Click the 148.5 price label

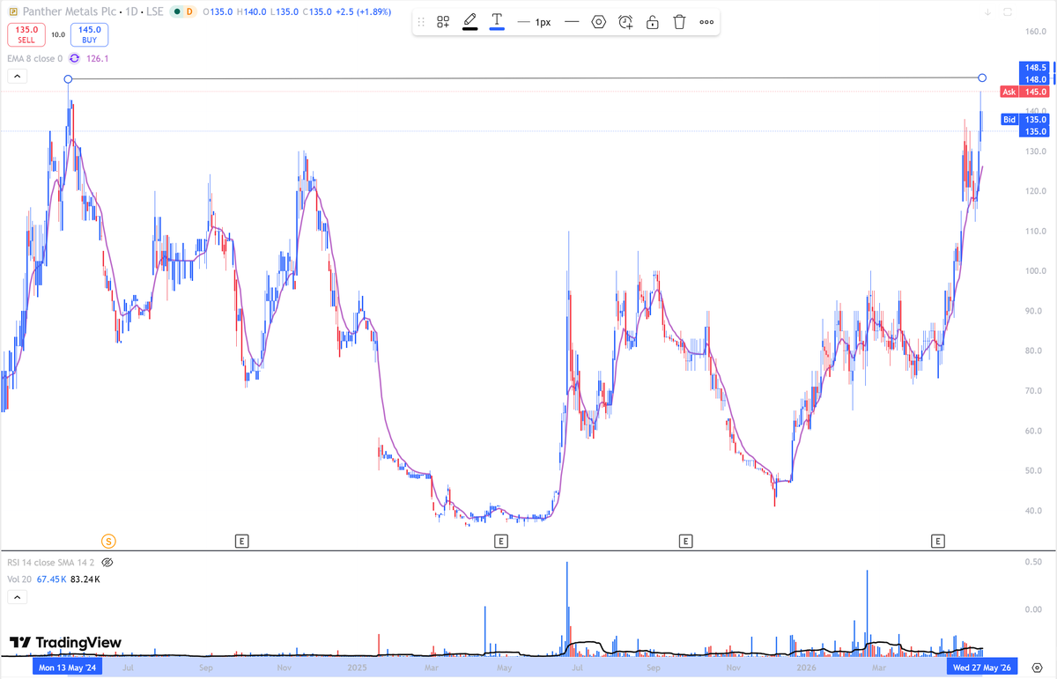click(x=1035, y=67)
